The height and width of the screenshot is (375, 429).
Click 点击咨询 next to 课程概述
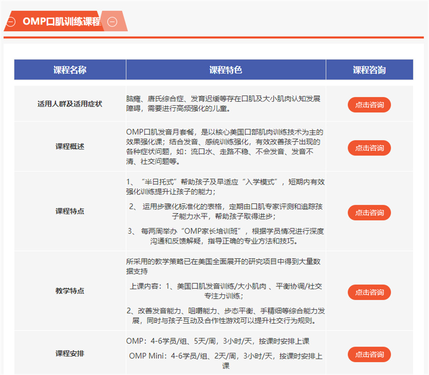pyautogui.click(x=369, y=148)
